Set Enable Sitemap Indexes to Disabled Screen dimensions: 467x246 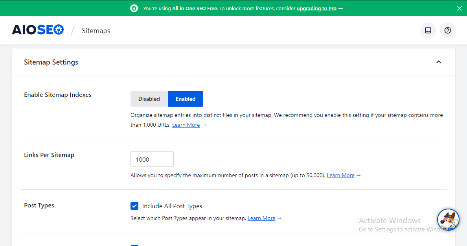[x=149, y=99]
